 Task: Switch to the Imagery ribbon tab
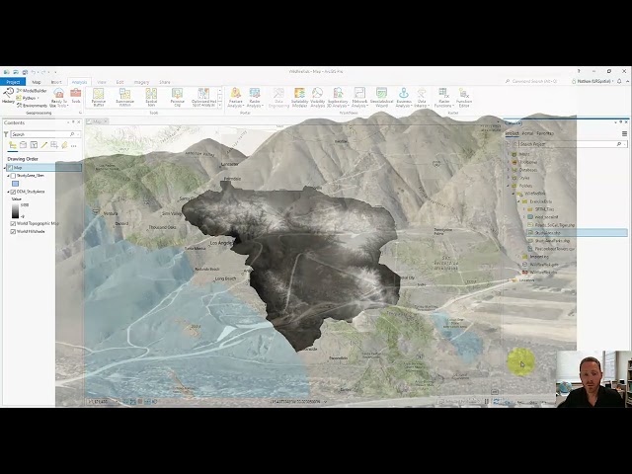click(x=141, y=82)
